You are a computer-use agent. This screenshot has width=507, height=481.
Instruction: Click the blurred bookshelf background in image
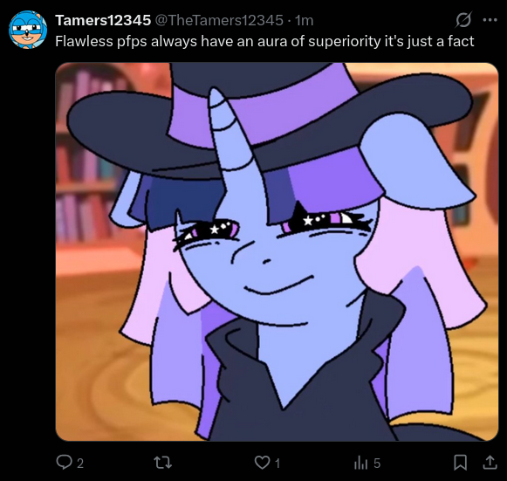coord(86,155)
